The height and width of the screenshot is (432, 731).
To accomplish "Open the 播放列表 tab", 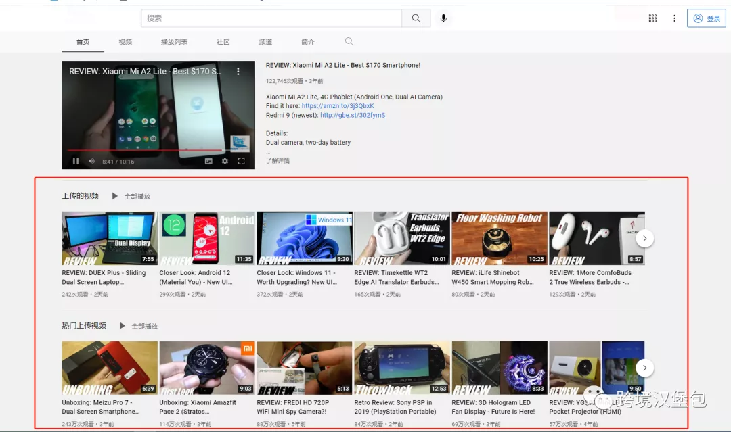I will [x=174, y=42].
